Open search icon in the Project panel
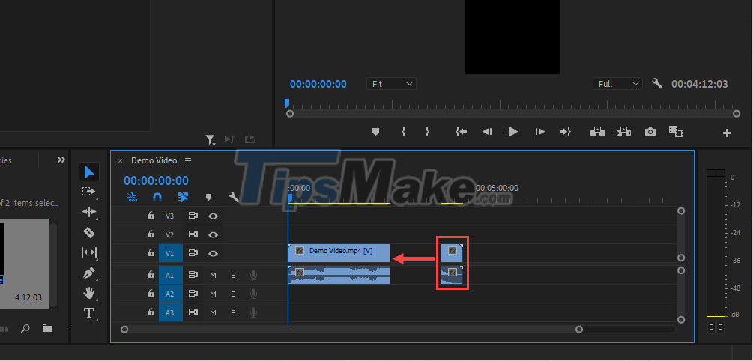This screenshot has height=361, width=753. pyautogui.click(x=25, y=328)
